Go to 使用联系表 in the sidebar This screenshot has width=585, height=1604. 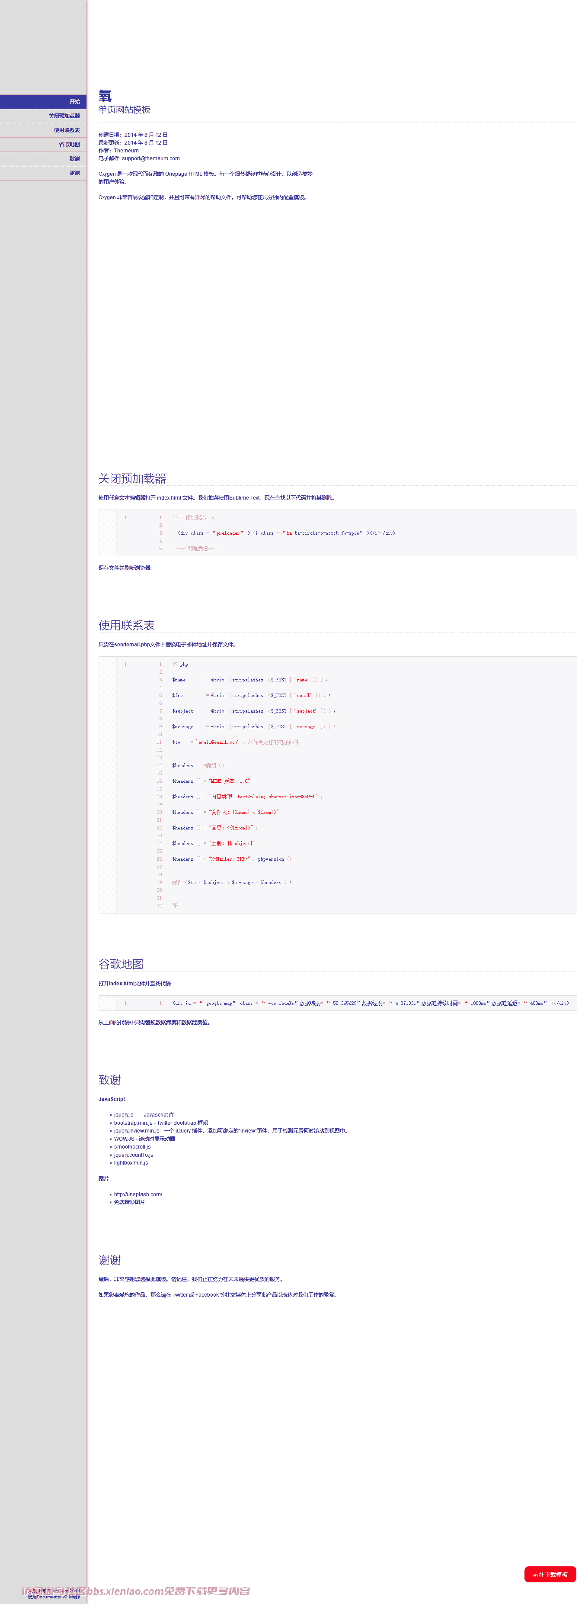point(43,130)
